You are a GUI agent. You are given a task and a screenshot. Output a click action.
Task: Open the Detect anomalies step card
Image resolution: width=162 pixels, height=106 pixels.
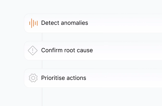pyautogui.click(x=117, y=23)
